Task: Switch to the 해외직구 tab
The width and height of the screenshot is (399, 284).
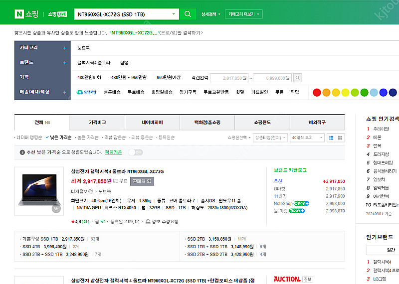Action: coord(317,122)
